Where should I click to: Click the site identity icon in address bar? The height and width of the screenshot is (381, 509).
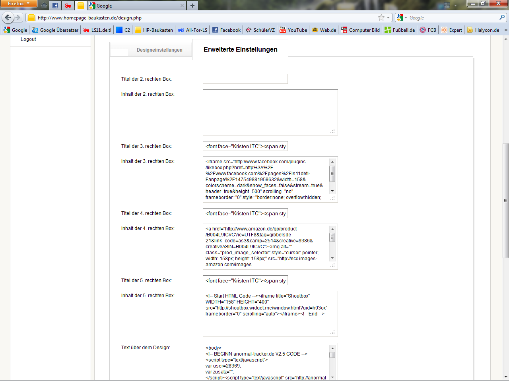pos(31,17)
